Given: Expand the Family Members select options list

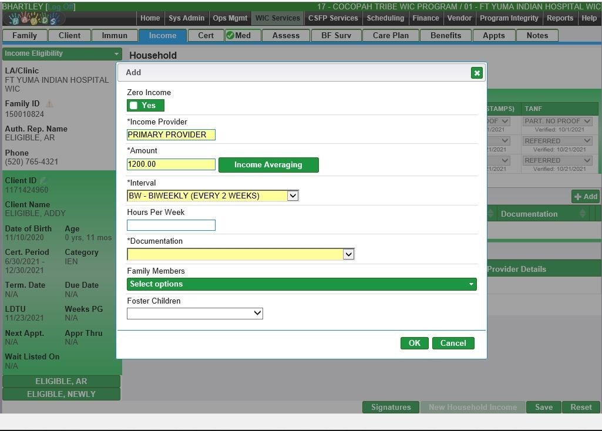Looking at the screenshot, I should (x=301, y=284).
